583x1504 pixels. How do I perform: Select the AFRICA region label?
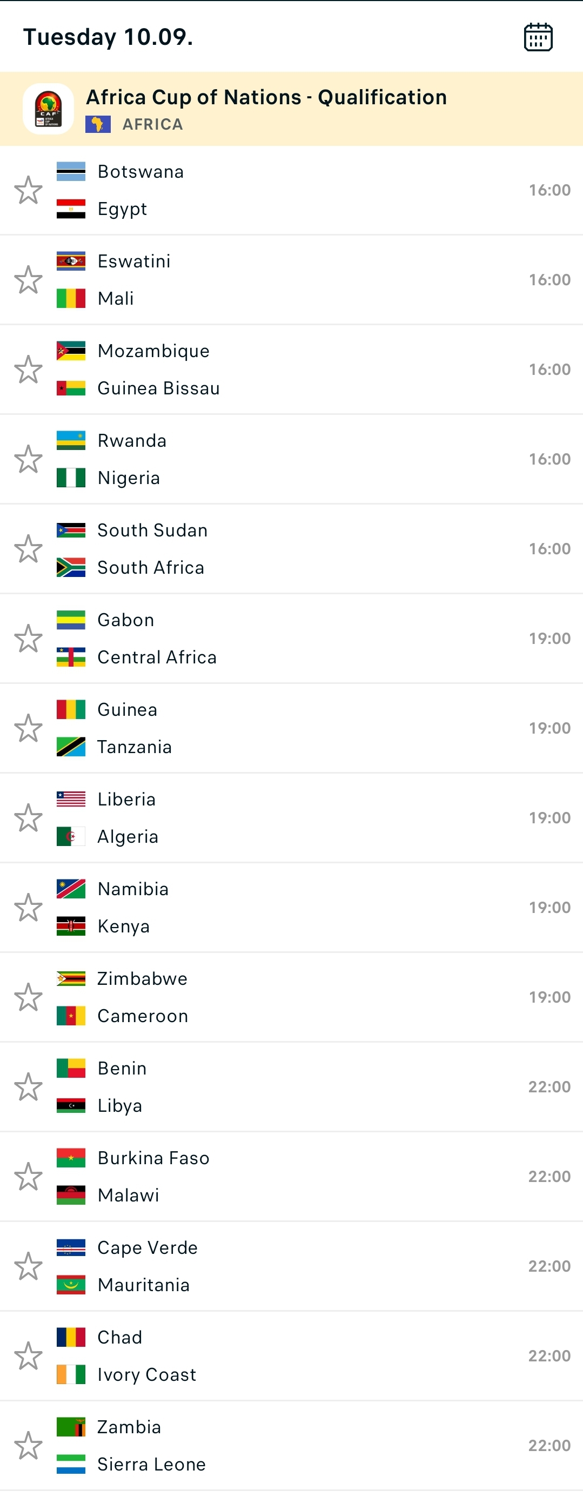[x=152, y=124]
